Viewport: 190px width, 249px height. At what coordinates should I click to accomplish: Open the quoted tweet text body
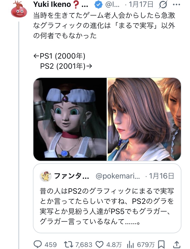tap(107, 206)
